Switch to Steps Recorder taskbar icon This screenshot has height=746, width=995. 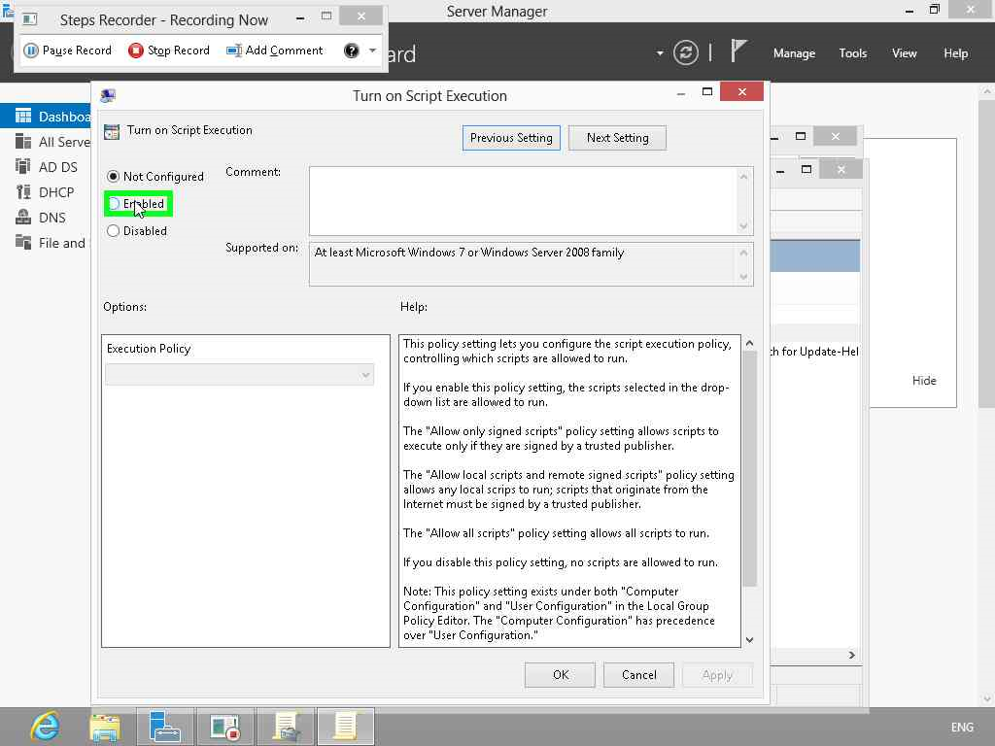pos(224,727)
